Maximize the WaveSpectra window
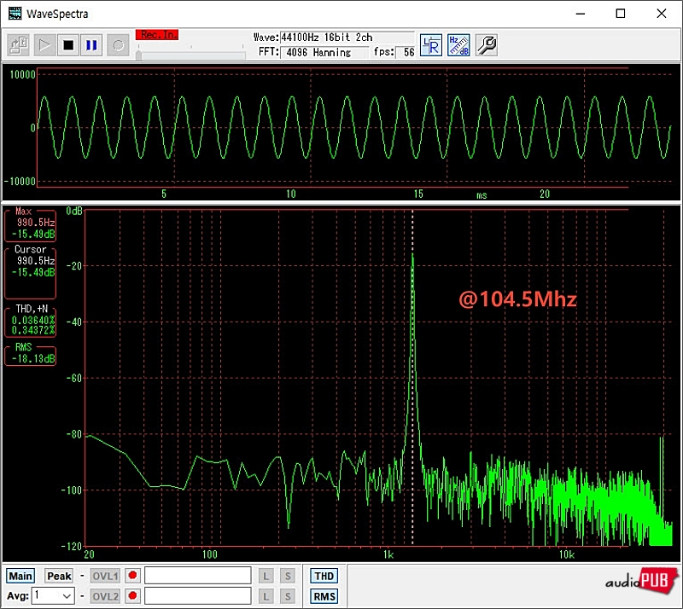The height and width of the screenshot is (609, 683). 621,14
